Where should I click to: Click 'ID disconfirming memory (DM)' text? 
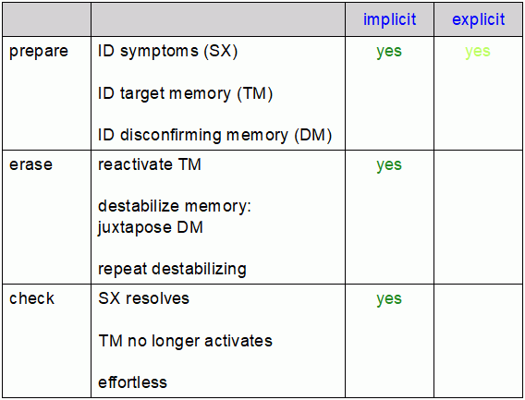(214, 135)
